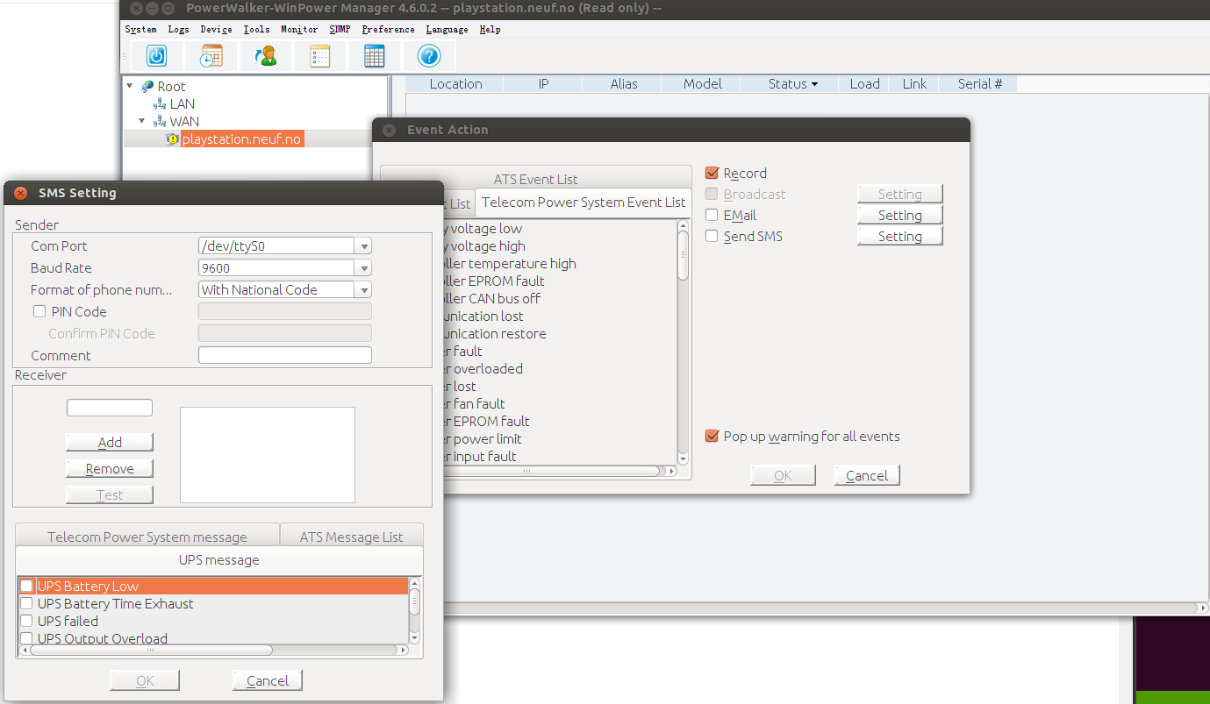
Task: Open the Baud Rate dropdown
Action: click(364, 268)
